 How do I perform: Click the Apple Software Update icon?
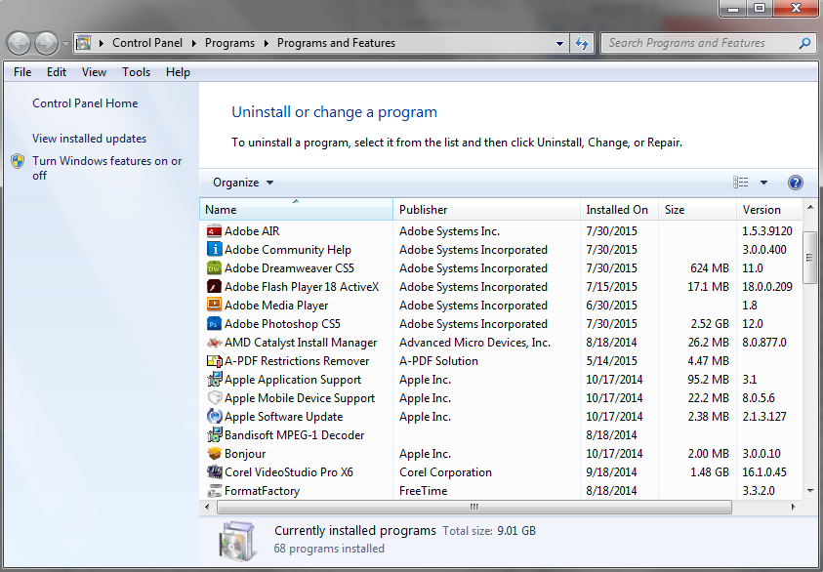coord(214,417)
